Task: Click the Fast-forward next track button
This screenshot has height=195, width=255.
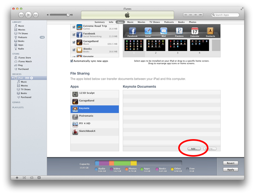Action: click(36, 15)
